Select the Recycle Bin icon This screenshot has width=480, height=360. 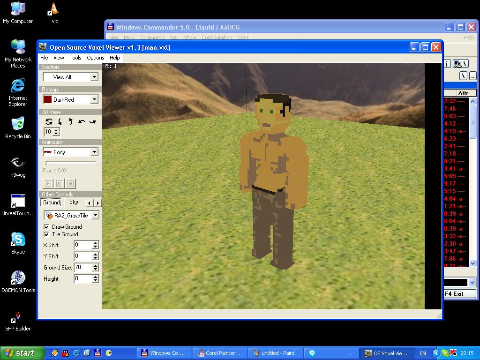(x=18, y=128)
